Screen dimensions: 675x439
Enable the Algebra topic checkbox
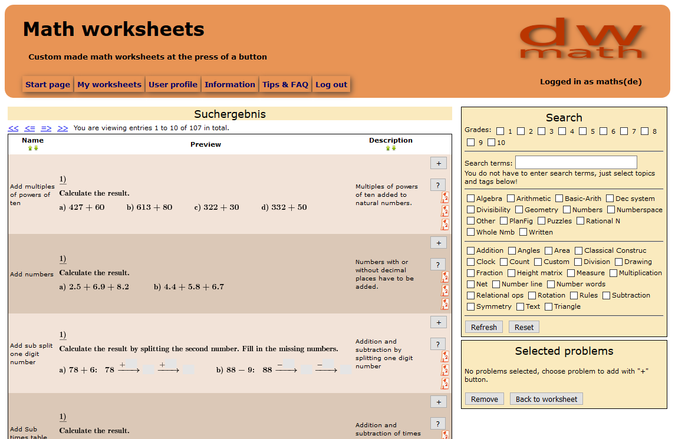[x=471, y=199]
